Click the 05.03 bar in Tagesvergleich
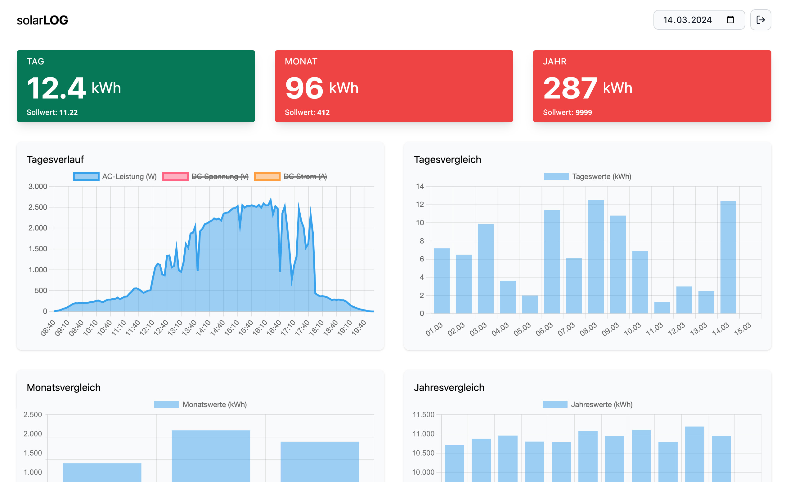The height and width of the screenshot is (482, 790). click(x=530, y=305)
